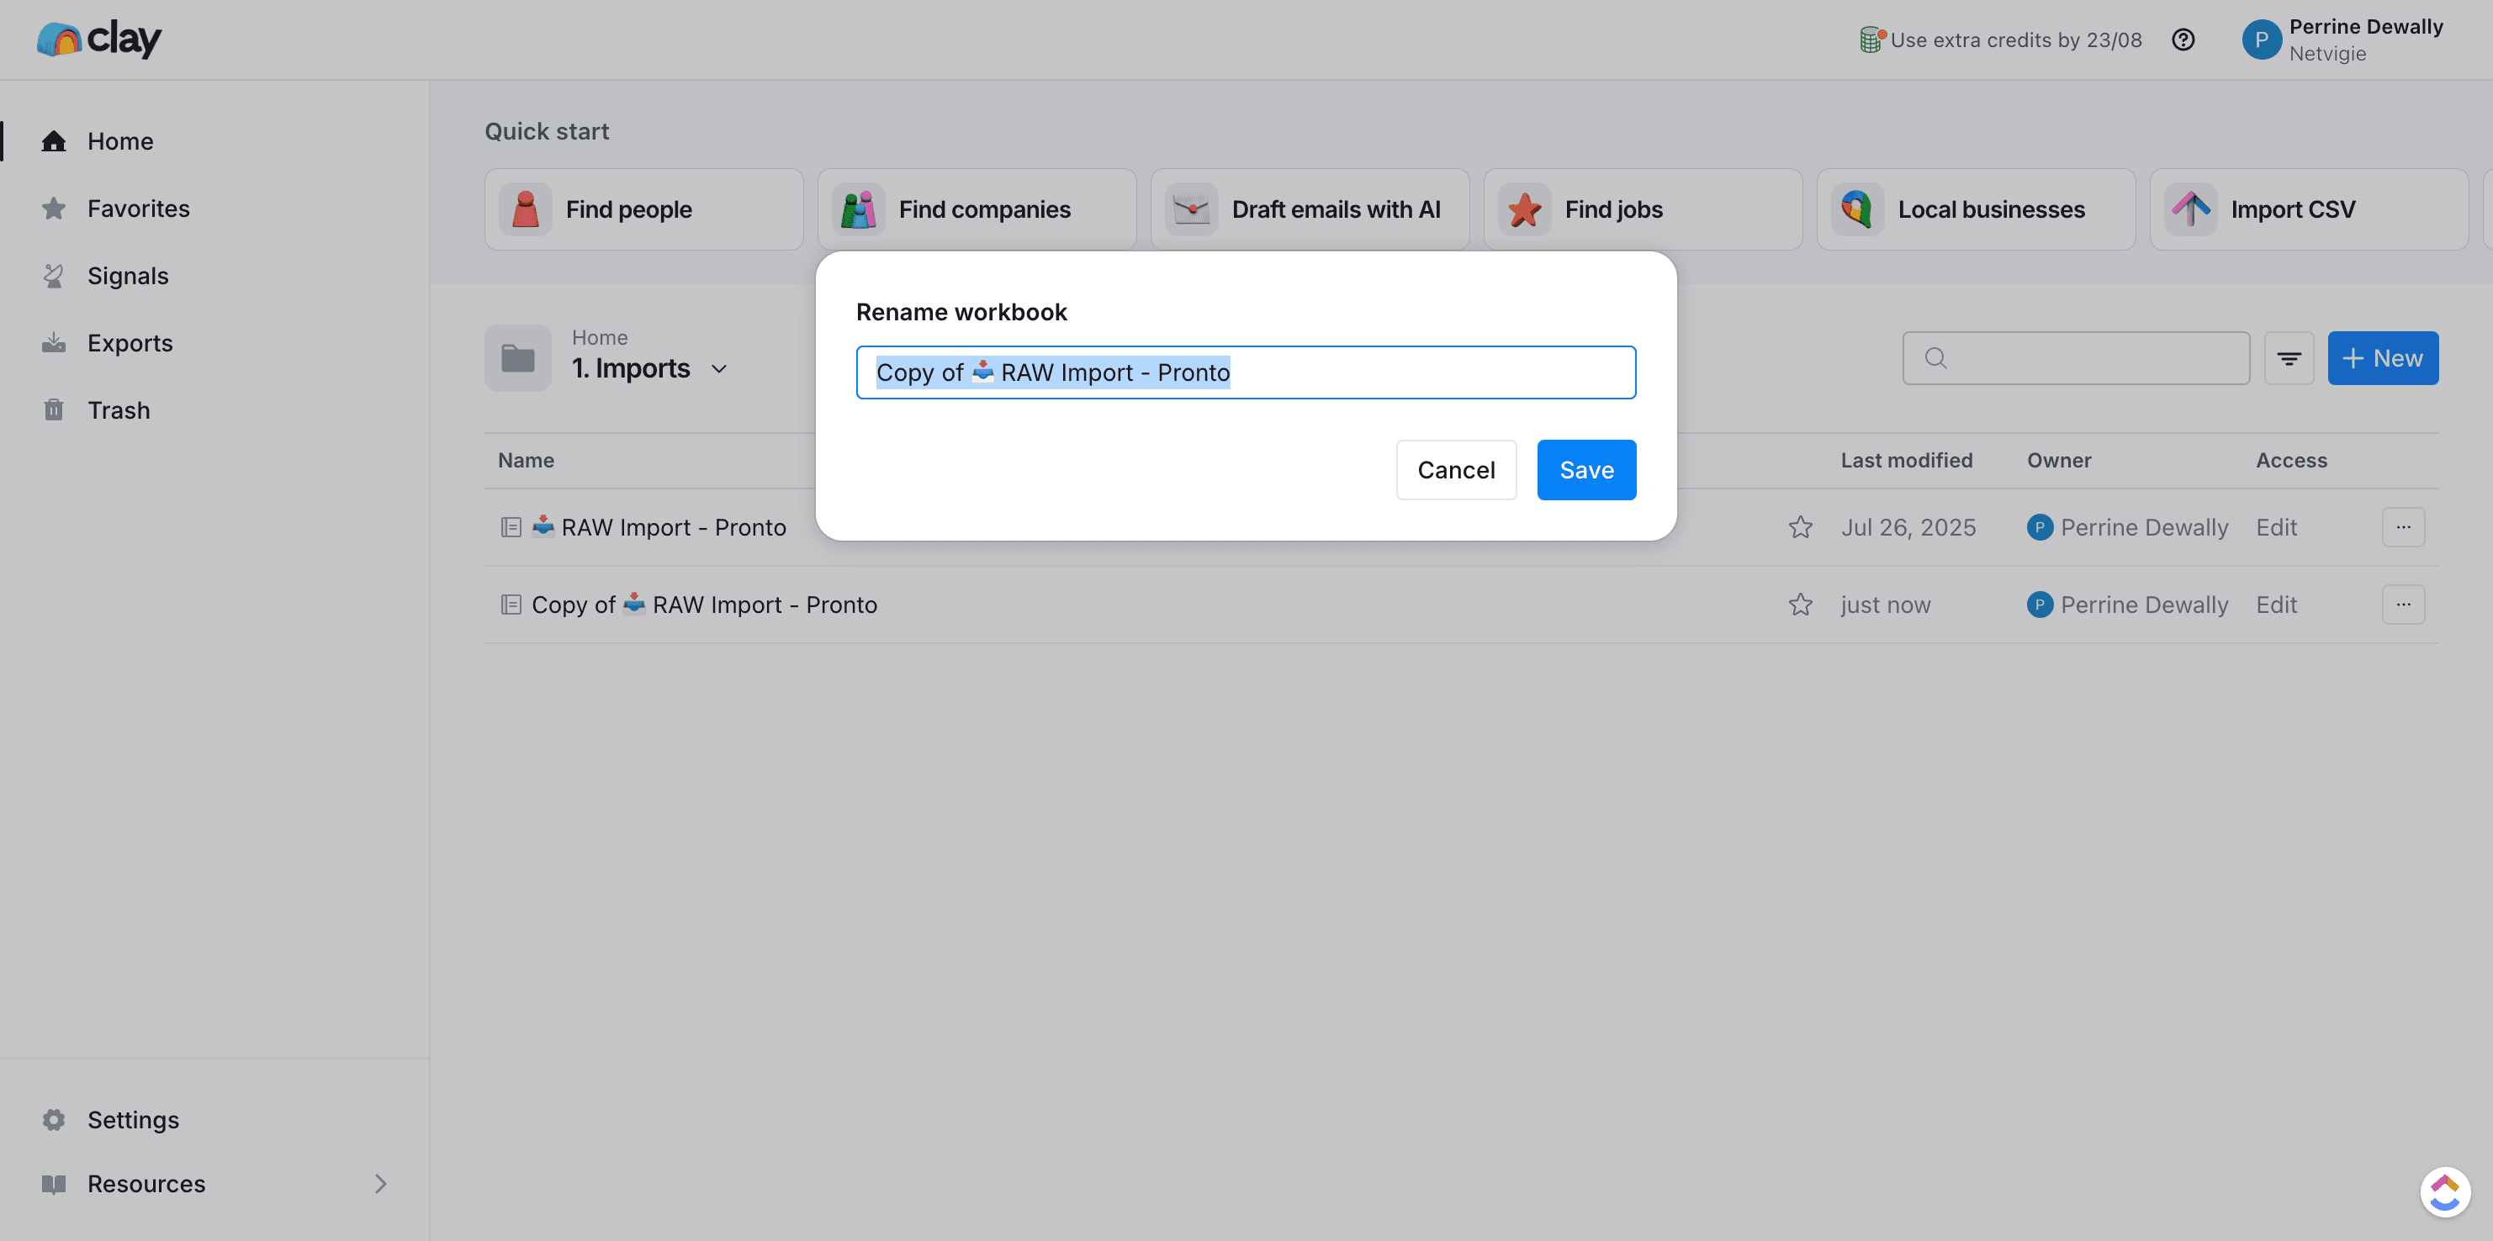Open the help question mark icon
The width and height of the screenshot is (2493, 1241).
(2183, 40)
